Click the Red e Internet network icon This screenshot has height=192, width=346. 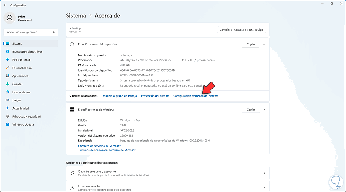[x=7, y=60]
